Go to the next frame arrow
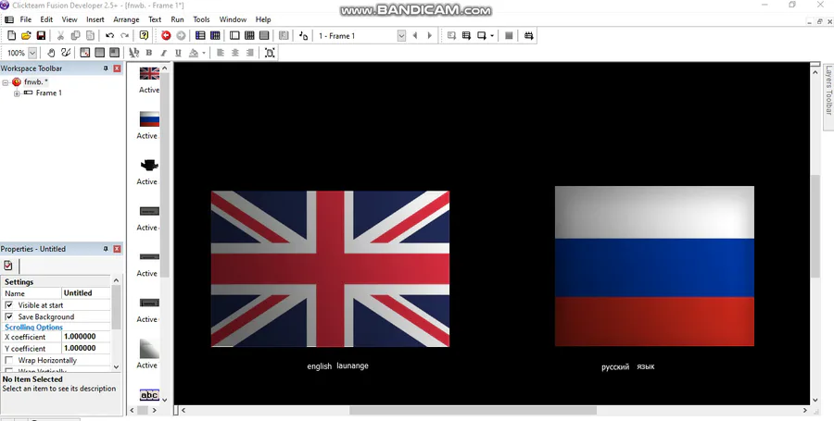 [x=430, y=35]
